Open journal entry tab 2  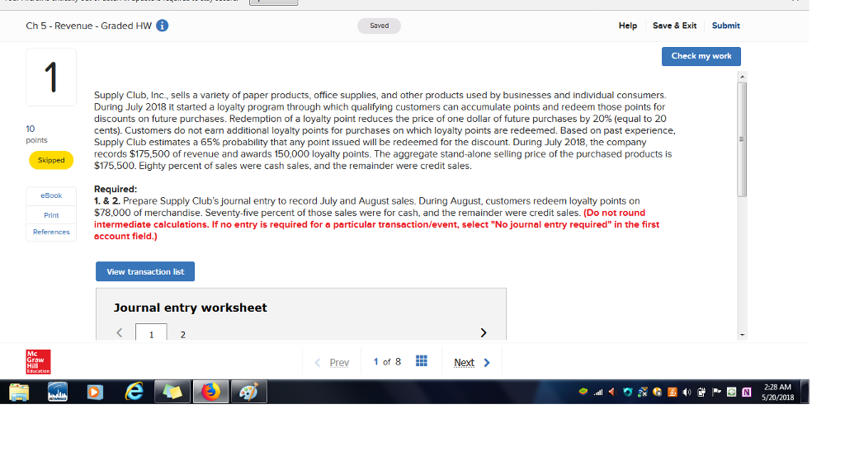[183, 335]
